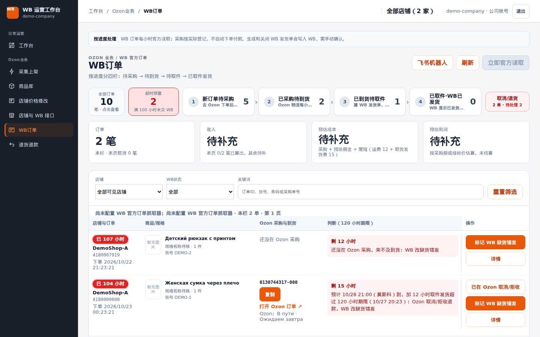Open the 取消/退货 pending card

pos(507,102)
